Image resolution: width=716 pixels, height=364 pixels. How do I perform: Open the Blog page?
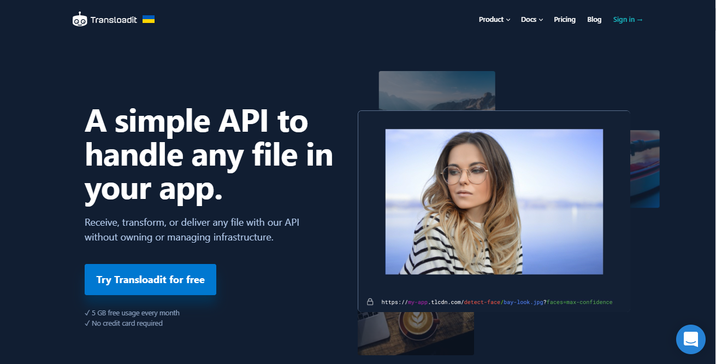(594, 20)
